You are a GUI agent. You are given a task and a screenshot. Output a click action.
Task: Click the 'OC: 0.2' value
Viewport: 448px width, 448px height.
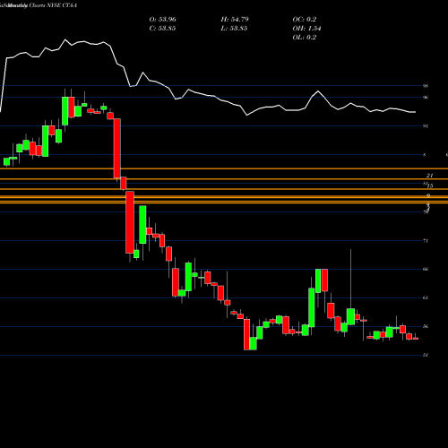click(x=304, y=20)
